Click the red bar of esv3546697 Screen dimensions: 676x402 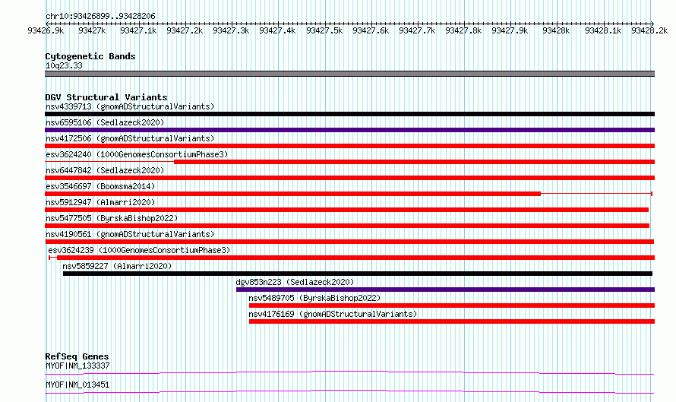point(292,194)
